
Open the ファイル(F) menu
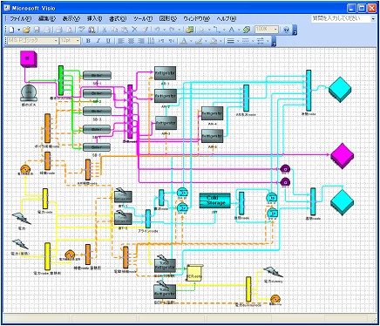coord(20,18)
